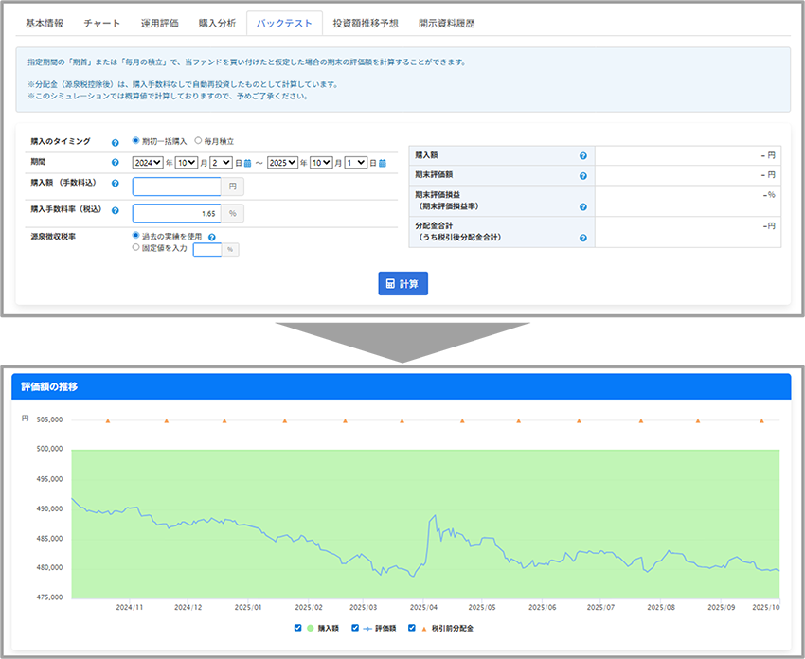The width and height of the screenshot is (805, 659).
Task: Click help icon next to 購入のタイミング
Action: coord(115,141)
